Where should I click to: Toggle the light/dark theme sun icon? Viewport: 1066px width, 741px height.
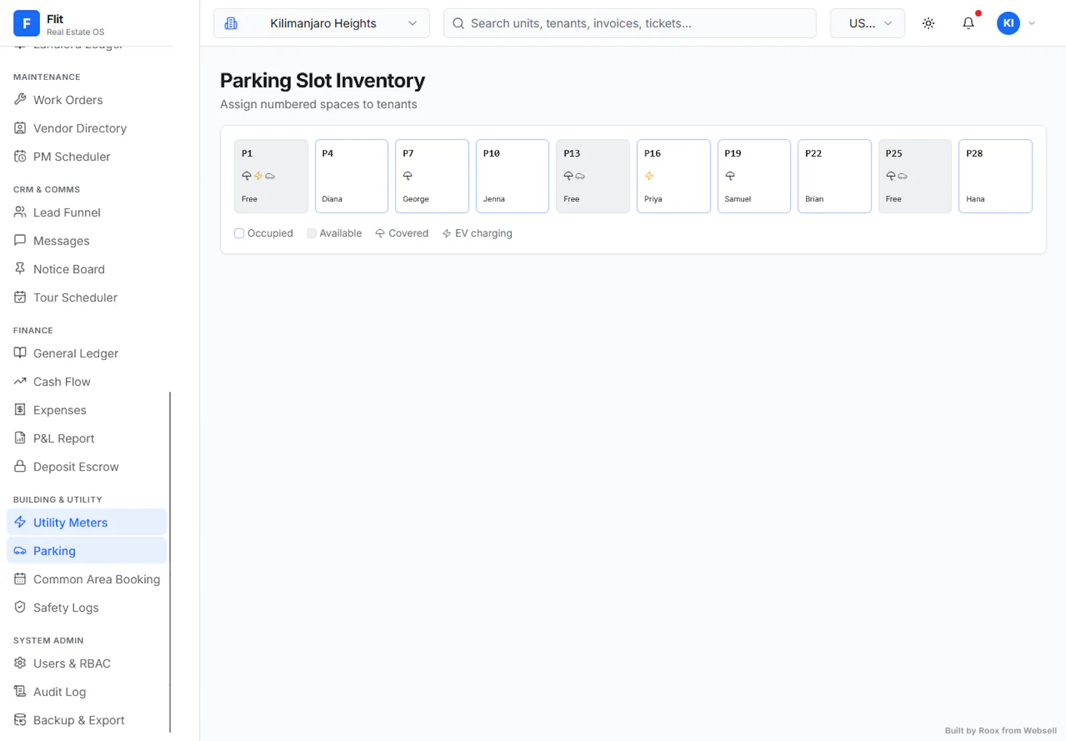(x=928, y=23)
